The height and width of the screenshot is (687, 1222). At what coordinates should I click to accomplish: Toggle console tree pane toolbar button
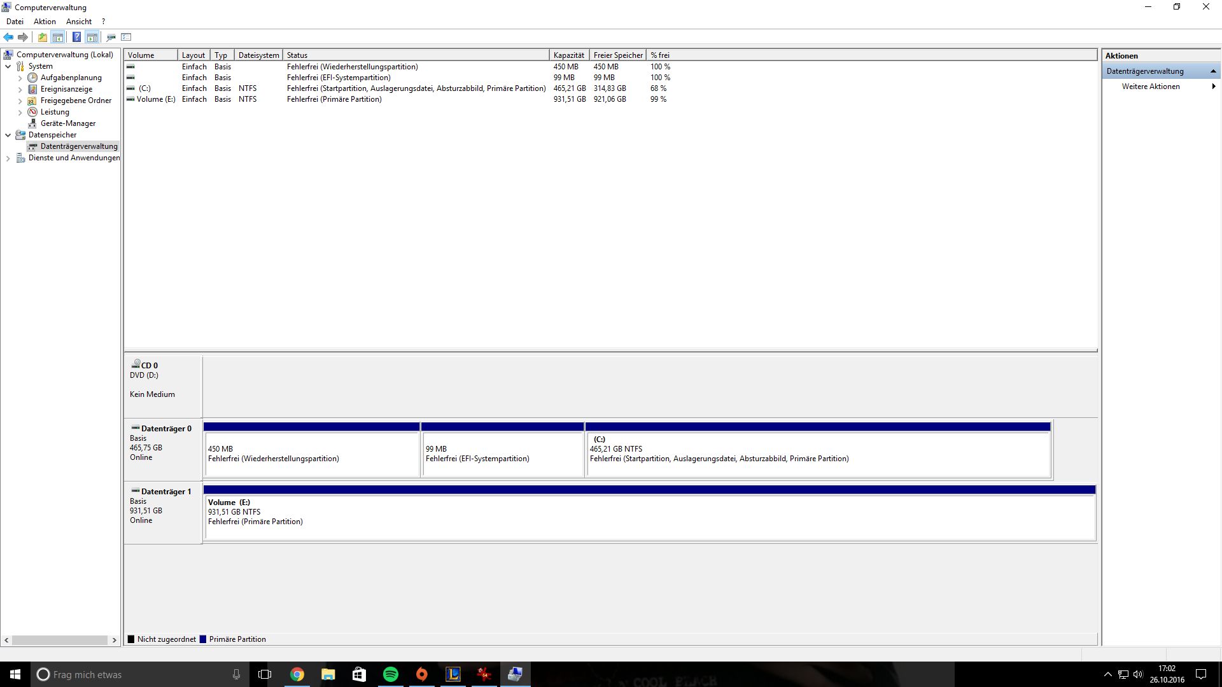coord(58,37)
